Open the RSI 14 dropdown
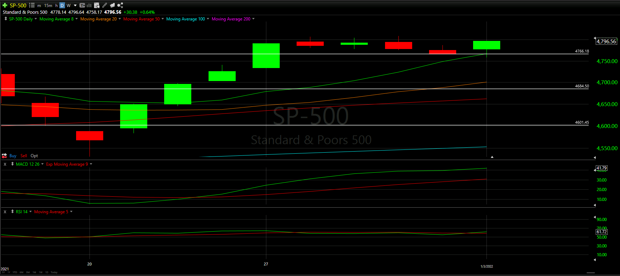The width and height of the screenshot is (620, 276). [x=30, y=212]
